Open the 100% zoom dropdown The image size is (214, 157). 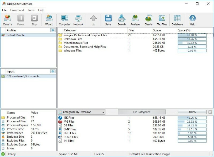coord(192,112)
